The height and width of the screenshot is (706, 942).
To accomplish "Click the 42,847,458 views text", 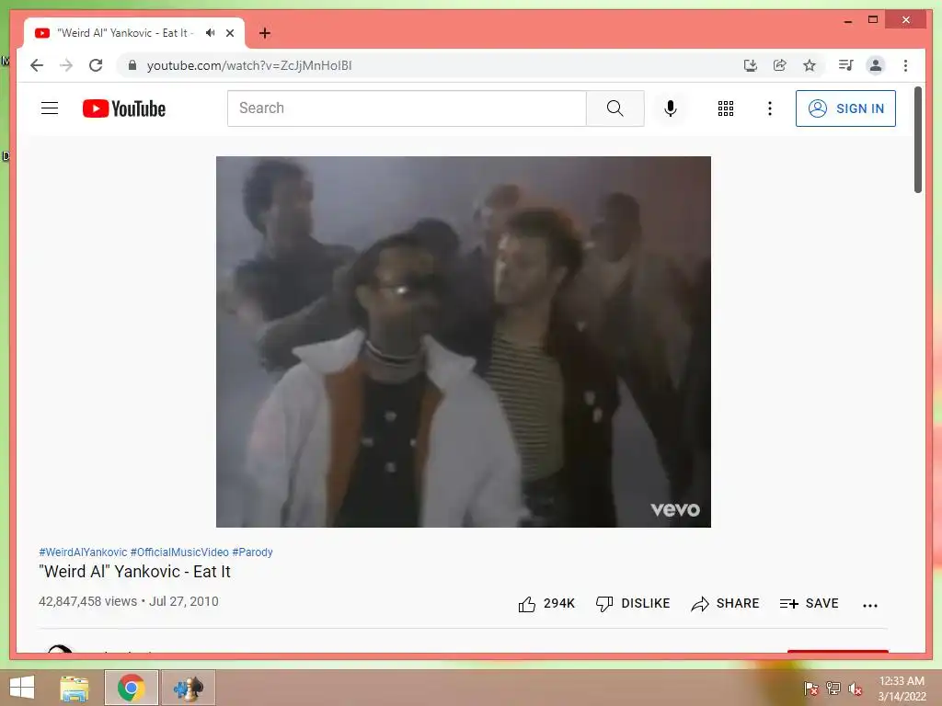I will [x=87, y=601].
